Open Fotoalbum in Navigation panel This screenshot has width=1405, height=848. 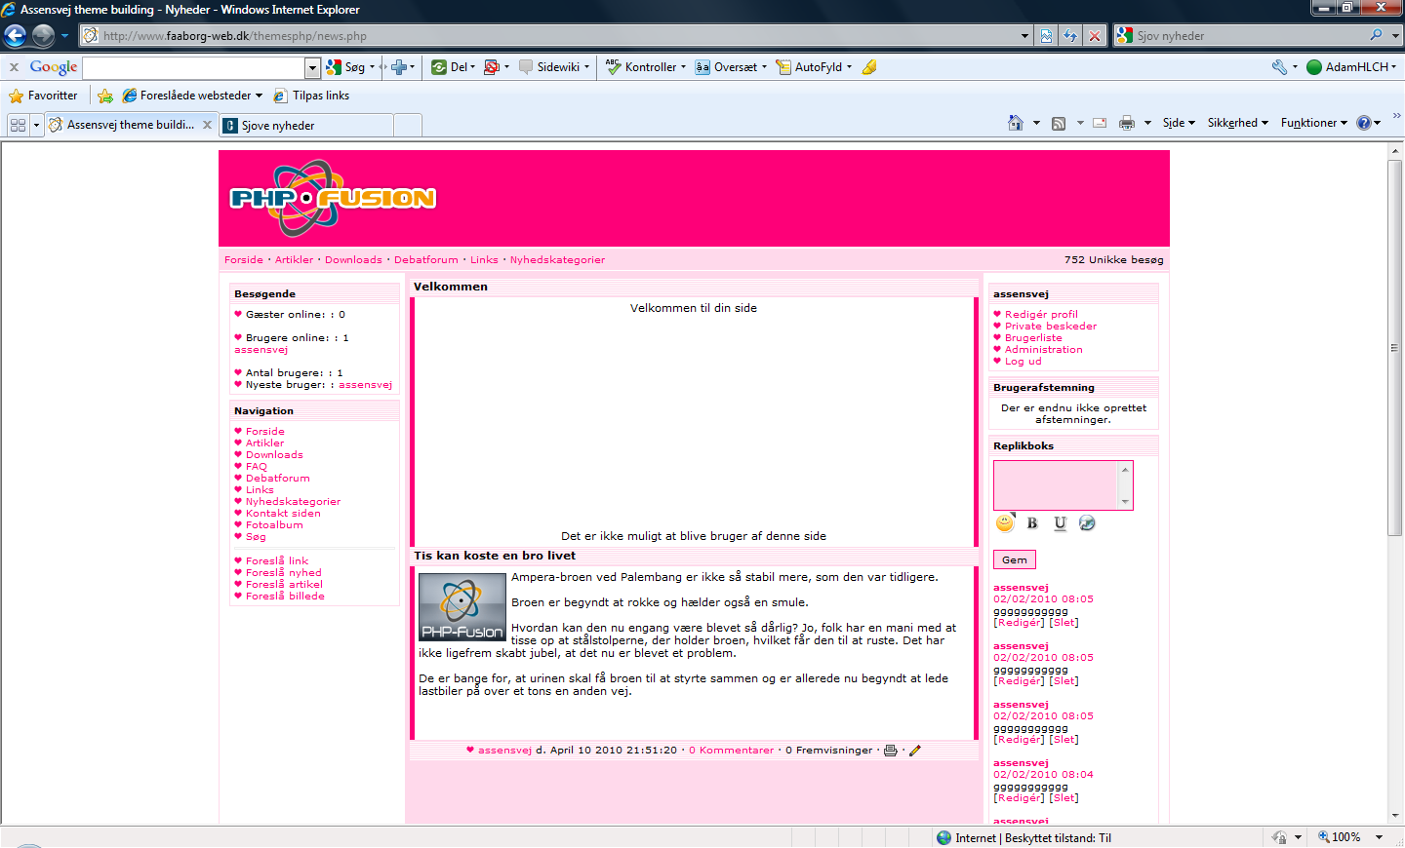coord(274,525)
